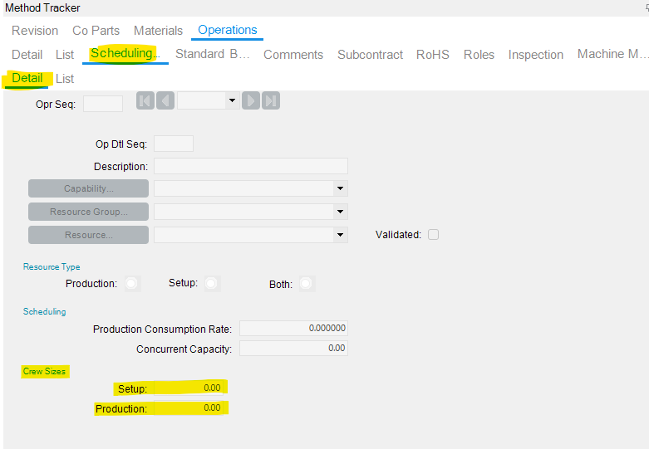Open the RoHS sub-tab
This screenshot has width=649, height=449.
click(x=433, y=55)
